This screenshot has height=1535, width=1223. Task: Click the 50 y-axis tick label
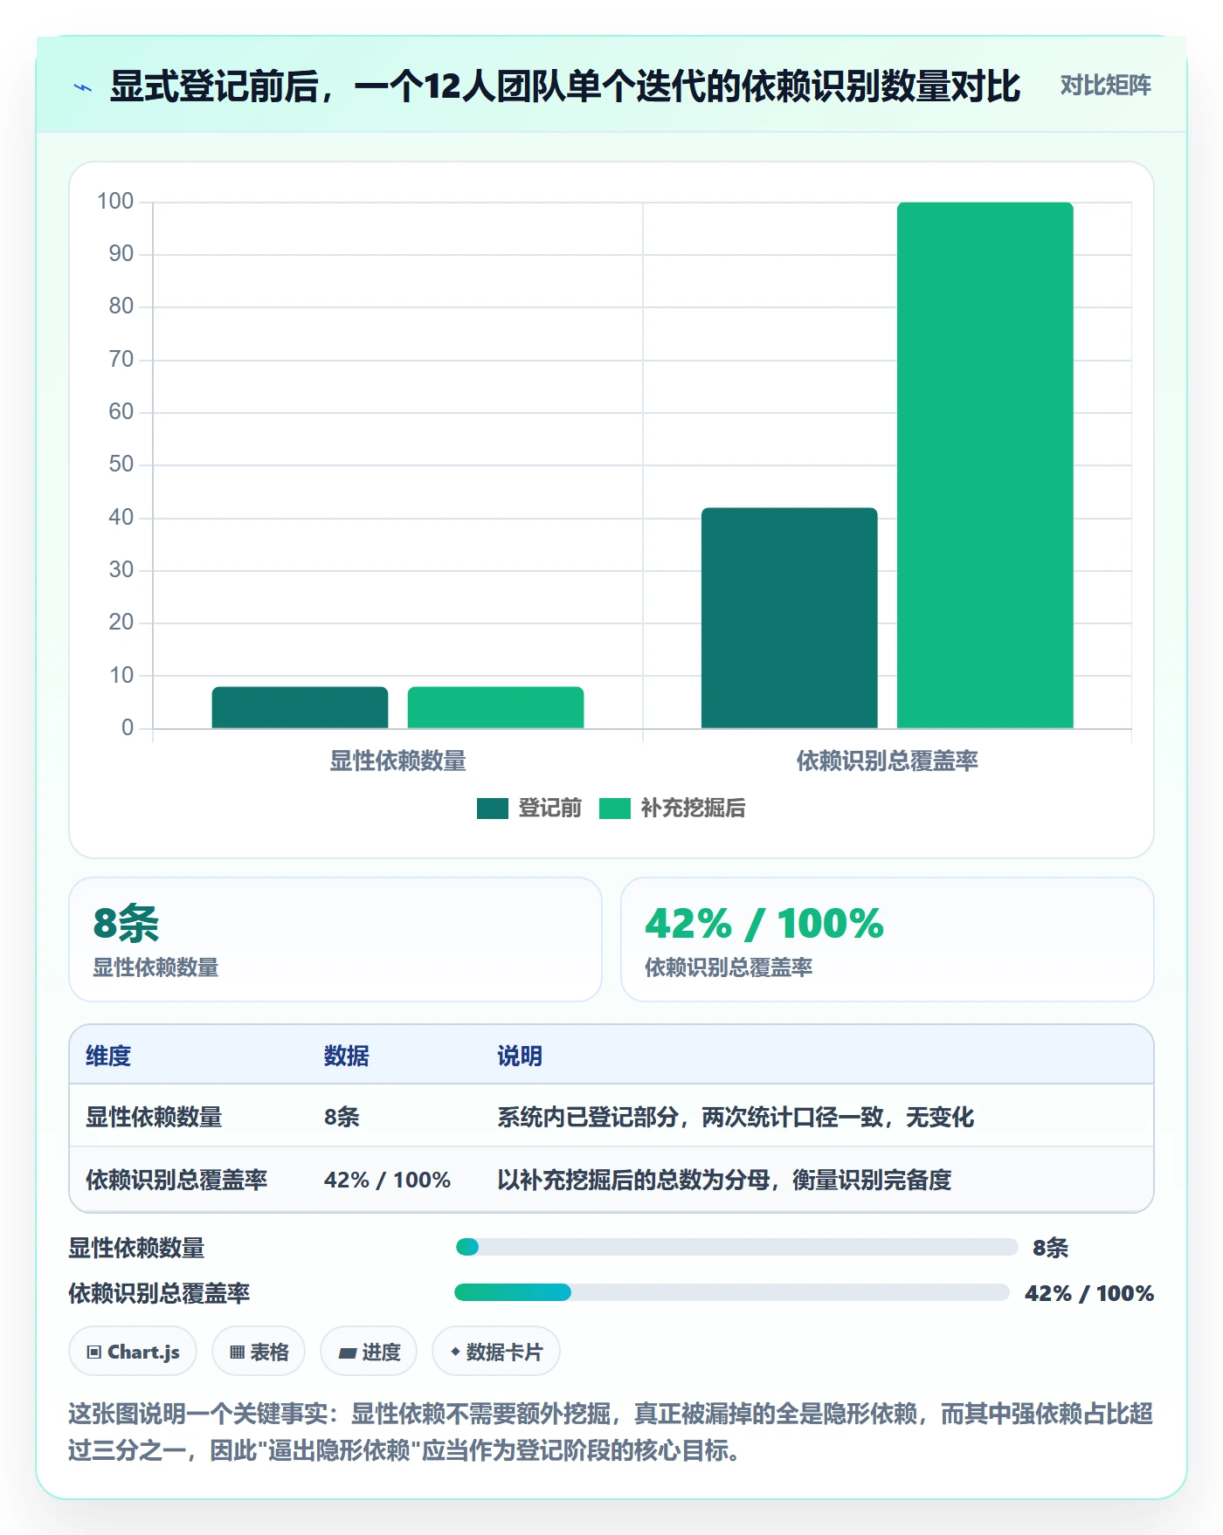pos(121,465)
